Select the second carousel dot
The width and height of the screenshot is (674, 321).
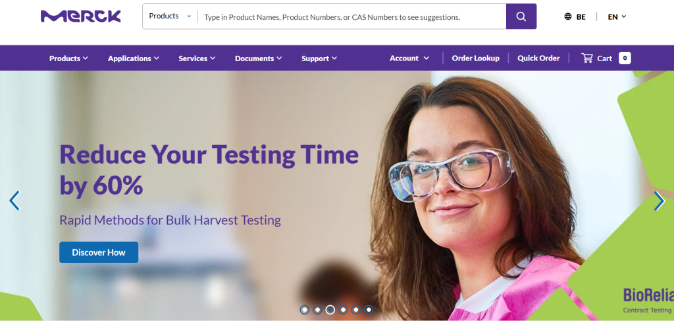[x=317, y=309]
